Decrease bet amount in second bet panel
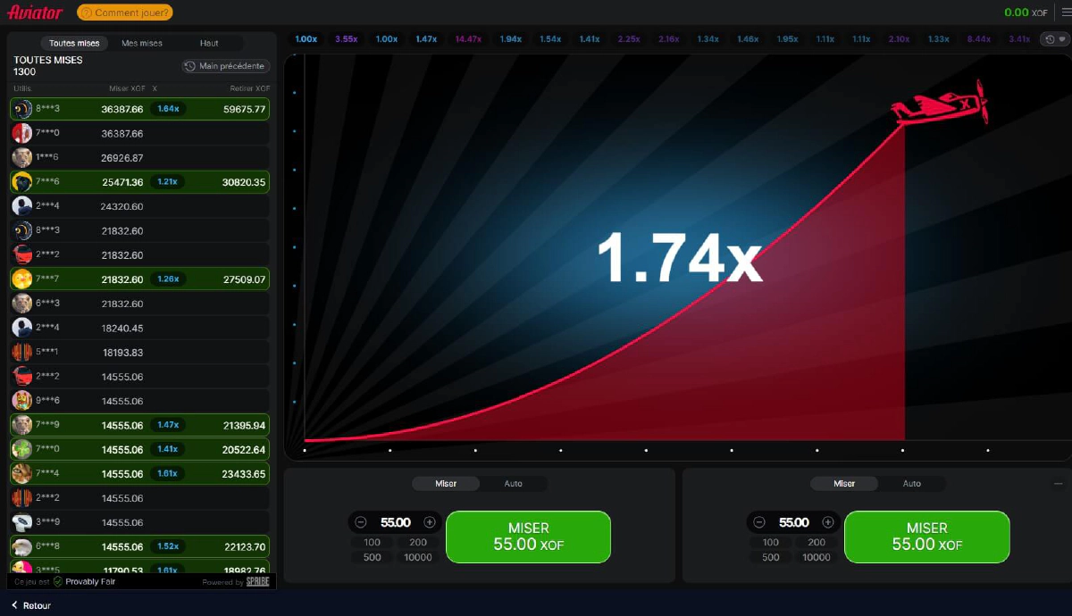Image resolution: width=1072 pixels, height=616 pixels. click(759, 522)
